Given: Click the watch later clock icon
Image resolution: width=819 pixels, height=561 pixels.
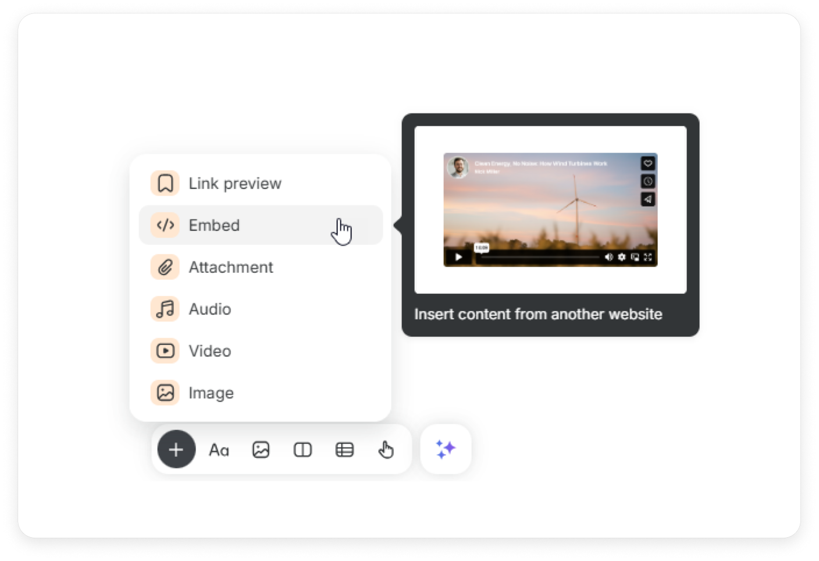Looking at the screenshot, I should coord(647,182).
